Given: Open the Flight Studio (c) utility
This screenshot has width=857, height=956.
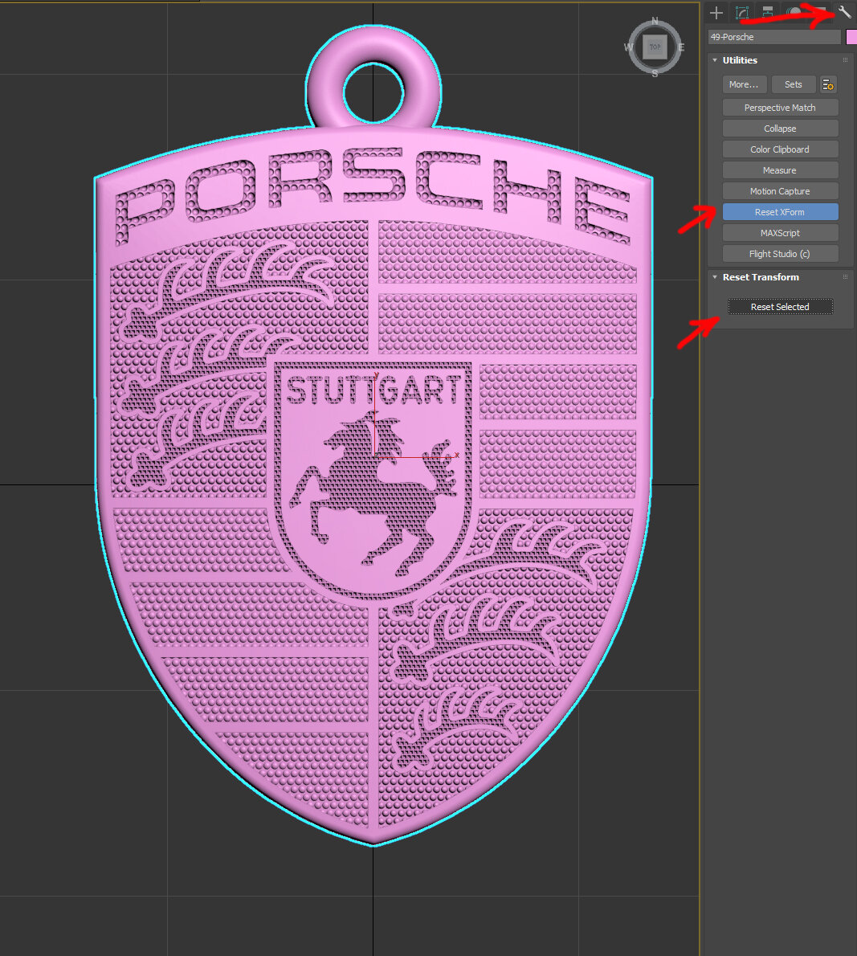Looking at the screenshot, I should coord(780,254).
